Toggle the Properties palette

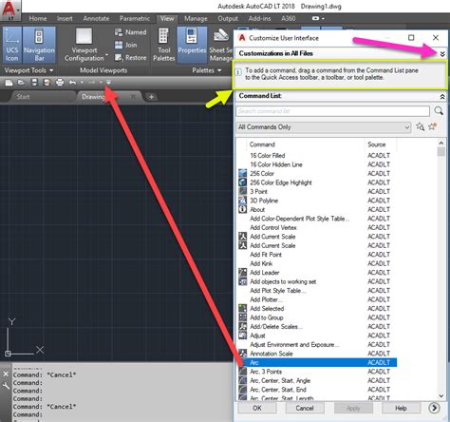192,45
